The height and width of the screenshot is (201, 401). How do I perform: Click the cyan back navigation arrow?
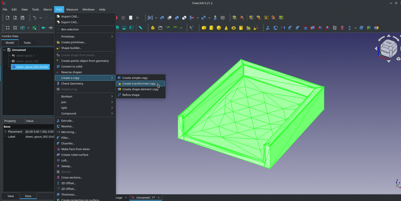coord(44,28)
